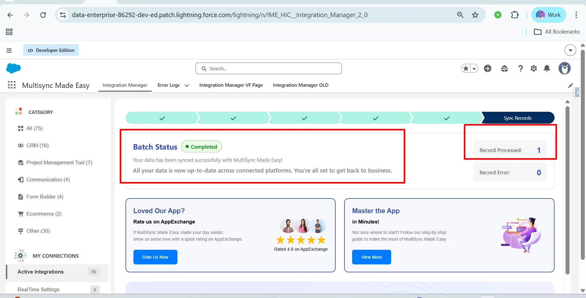
Task: Click the Category squares icon
Action: coord(19,111)
